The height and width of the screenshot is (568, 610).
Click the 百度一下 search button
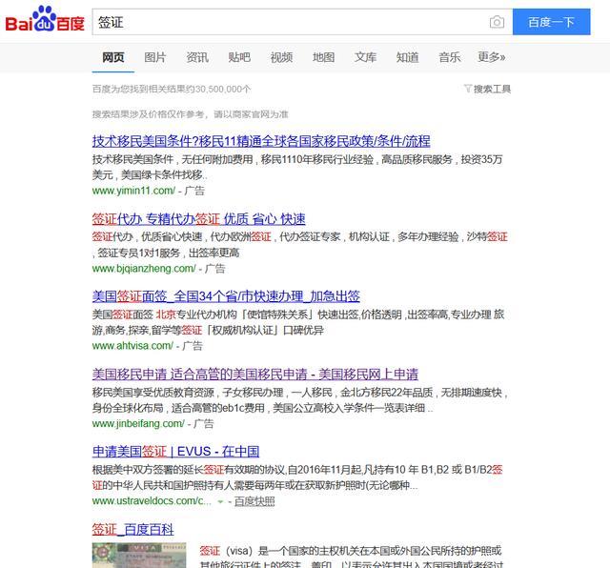click(551, 22)
